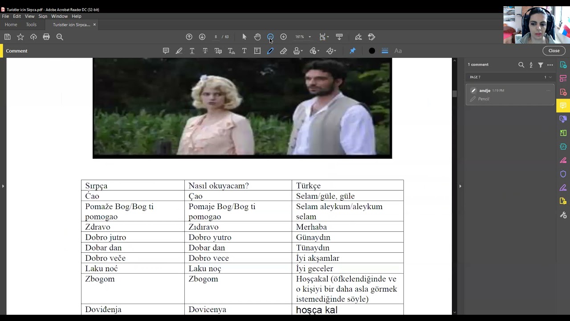Viewport: 570px width, 321px height.
Task: Select the Hand pan tool
Action: tap(257, 37)
